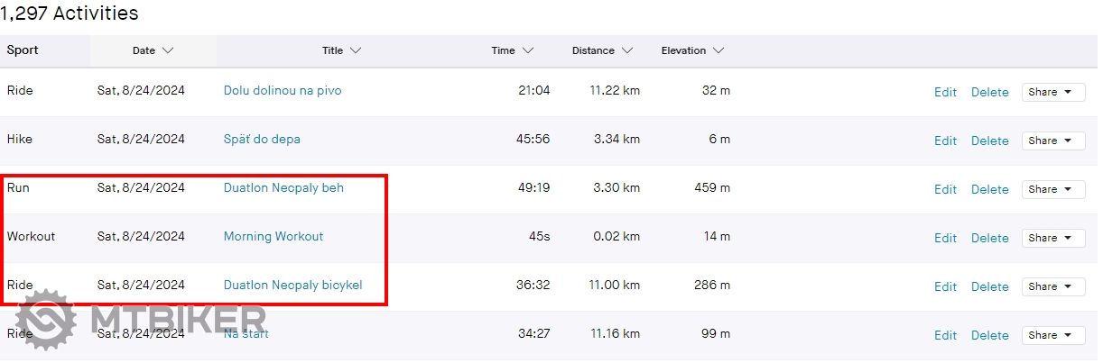This screenshot has width=1103, height=363.
Task: Sort activities by Title column
Action: point(341,51)
